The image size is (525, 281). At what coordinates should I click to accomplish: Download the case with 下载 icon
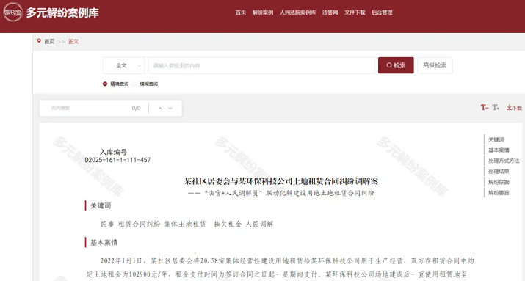click(x=514, y=107)
